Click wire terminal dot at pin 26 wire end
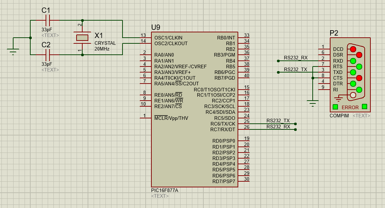385x208 pixels. click(x=295, y=130)
